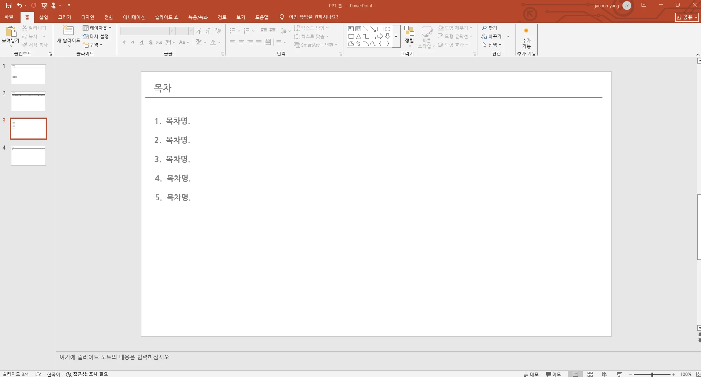
Task: Open the comments (메모) pane button
Action: click(x=553, y=374)
